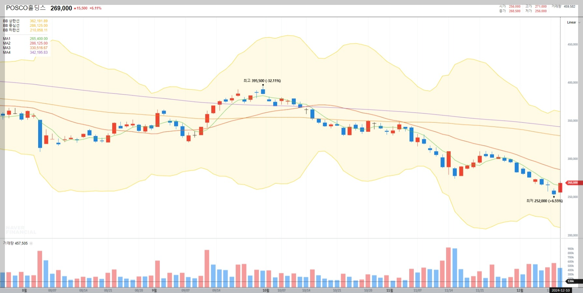
Task: Click the 거래량 457,505 volume panel label
Action: [15, 243]
